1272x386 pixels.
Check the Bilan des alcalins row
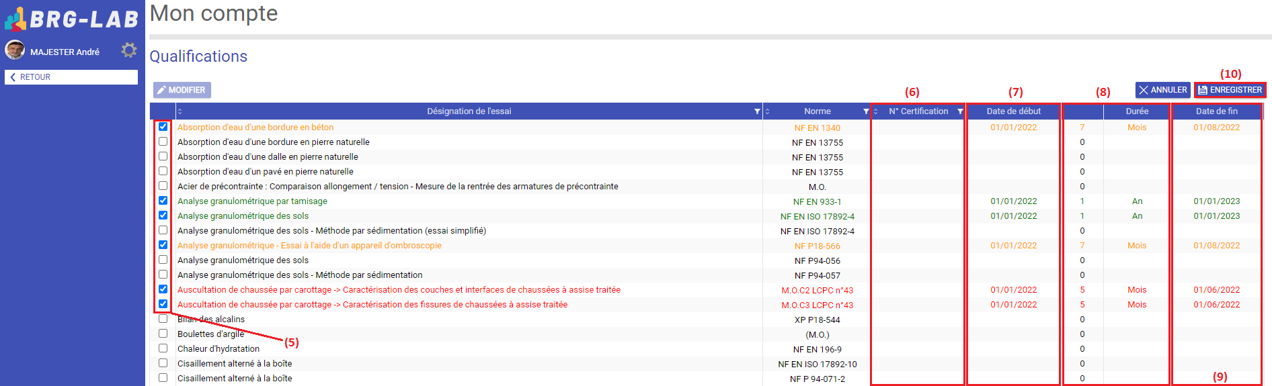click(163, 319)
